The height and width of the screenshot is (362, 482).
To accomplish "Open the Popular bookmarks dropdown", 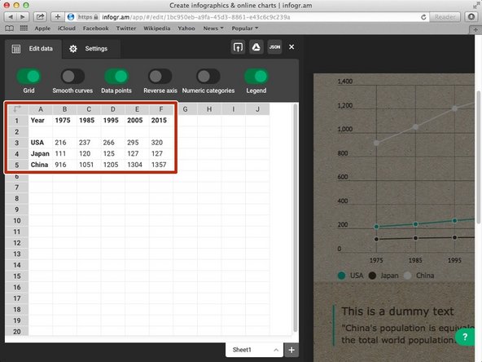I will tap(245, 29).
